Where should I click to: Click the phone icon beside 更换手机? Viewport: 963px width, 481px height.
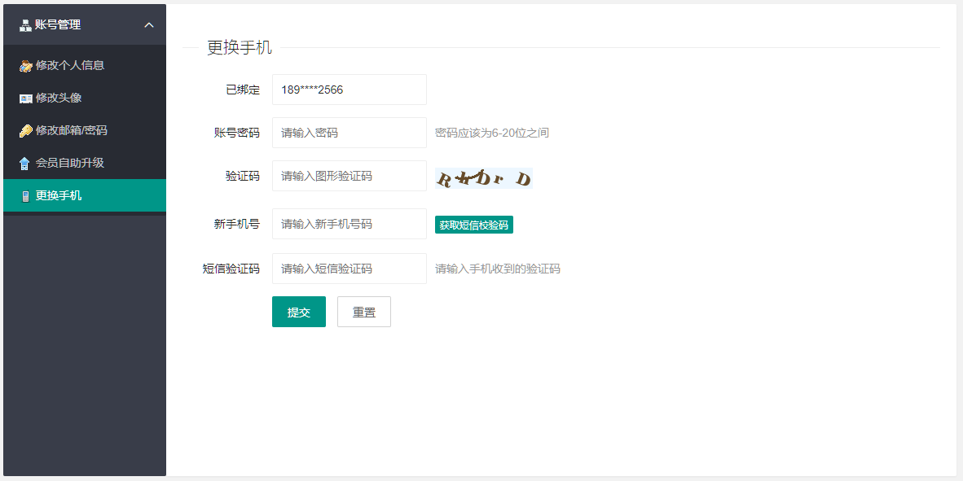[25, 196]
